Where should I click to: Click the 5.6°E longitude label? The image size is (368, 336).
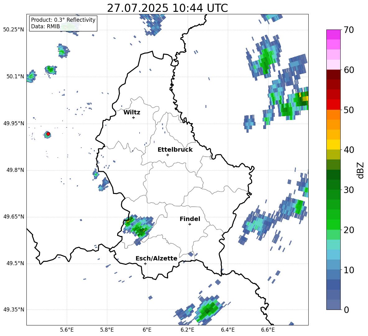coord(67,330)
